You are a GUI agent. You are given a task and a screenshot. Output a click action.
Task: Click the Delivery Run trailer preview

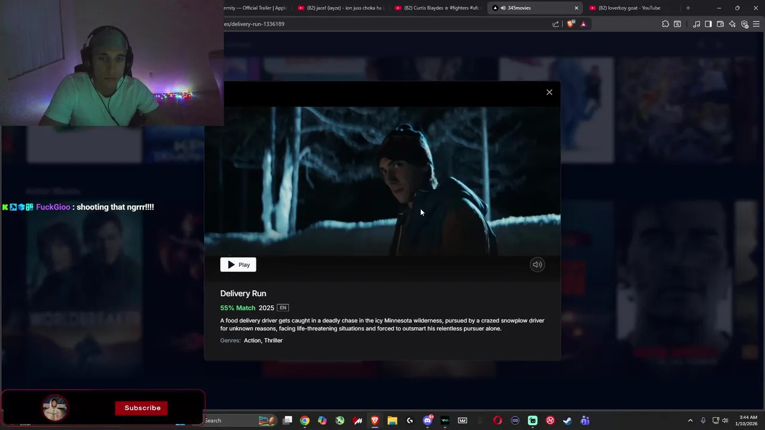pyautogui.click(x=382, y=181)
